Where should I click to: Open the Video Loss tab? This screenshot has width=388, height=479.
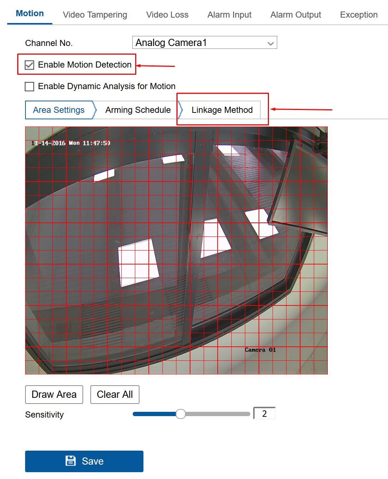[x=167, y=15]
